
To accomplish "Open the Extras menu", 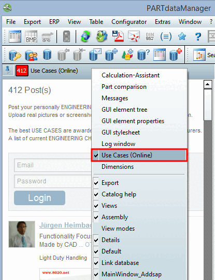I will point(163,22).
